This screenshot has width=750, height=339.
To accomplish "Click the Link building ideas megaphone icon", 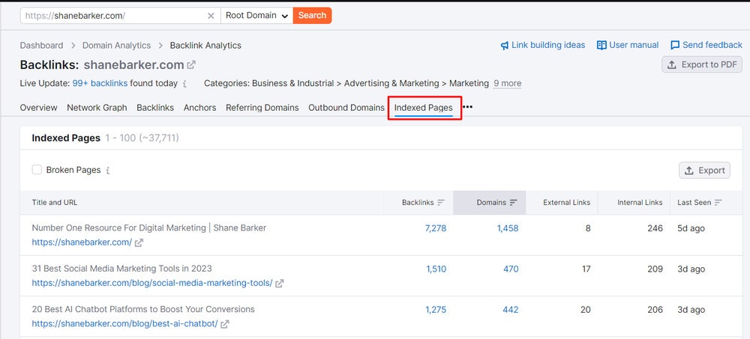I will pyautogui.click(x=505, y=46).
